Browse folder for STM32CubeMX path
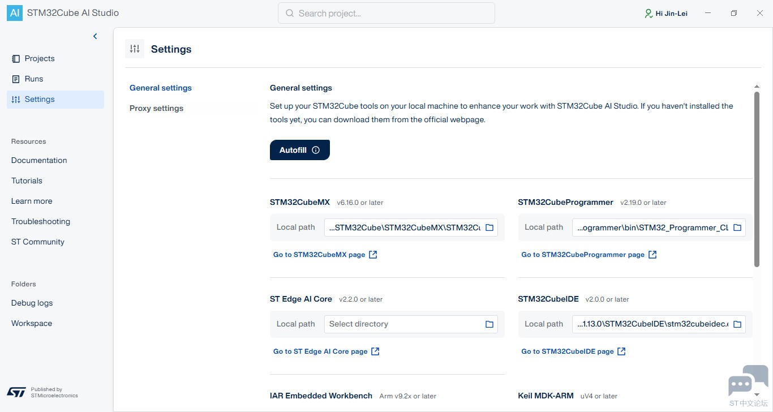This screenshot has width=773, height=412. pos(489,228)
